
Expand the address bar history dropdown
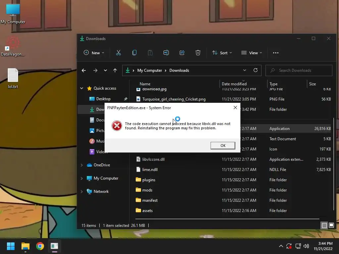[x=245, y=70]
